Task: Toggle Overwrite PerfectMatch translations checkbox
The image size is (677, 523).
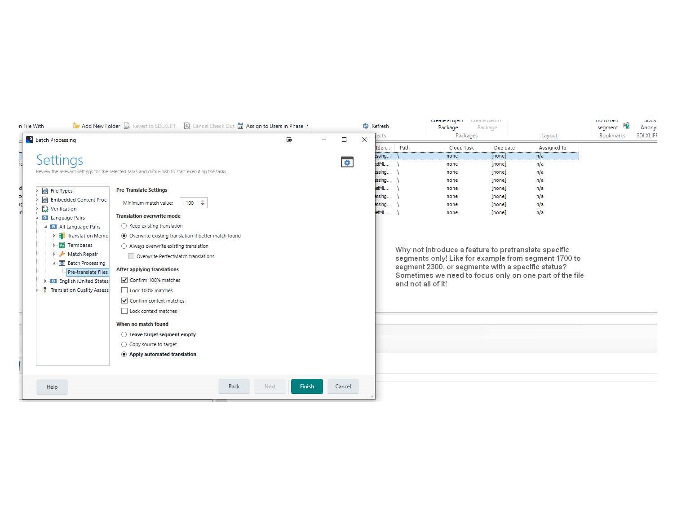Action: (131, 256)
